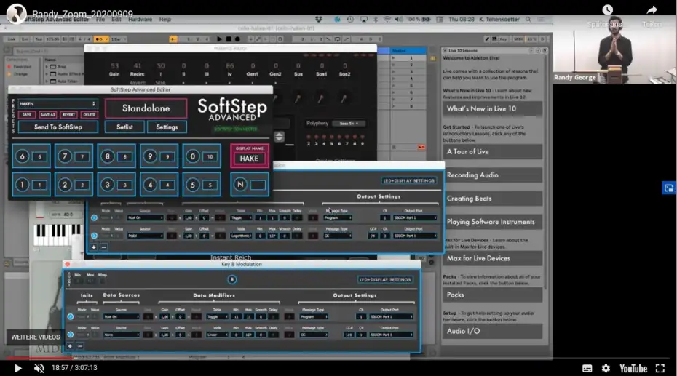The image size is (677, 376).
Task: Toggle YouTube subtitles button
Action: [587, 368]
